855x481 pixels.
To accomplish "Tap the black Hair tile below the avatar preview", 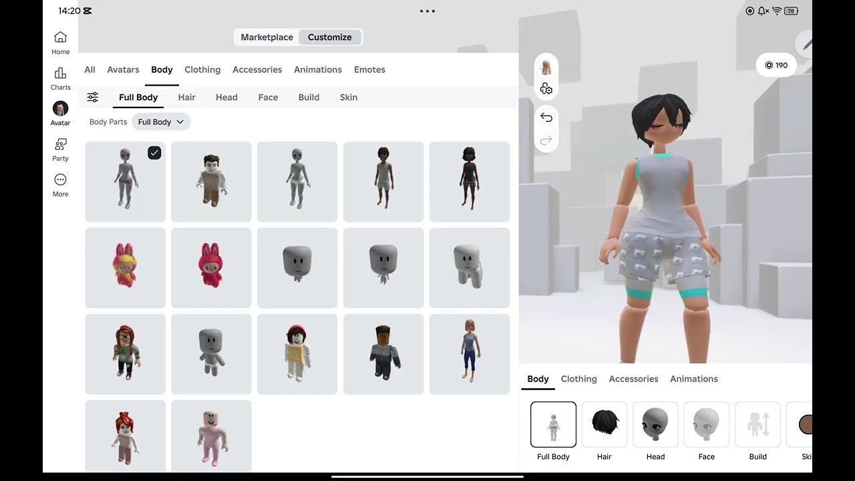I will [x=605, y=425].
